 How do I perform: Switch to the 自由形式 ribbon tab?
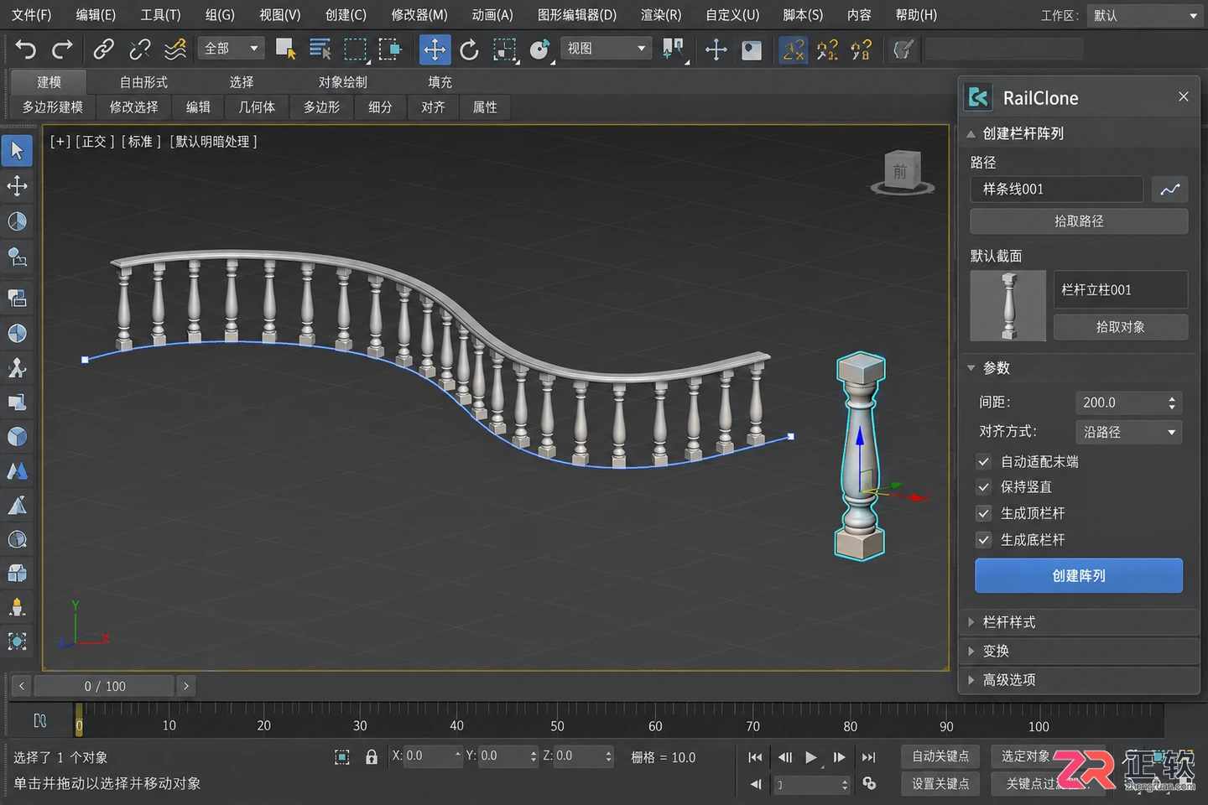(x=143, y=82)
